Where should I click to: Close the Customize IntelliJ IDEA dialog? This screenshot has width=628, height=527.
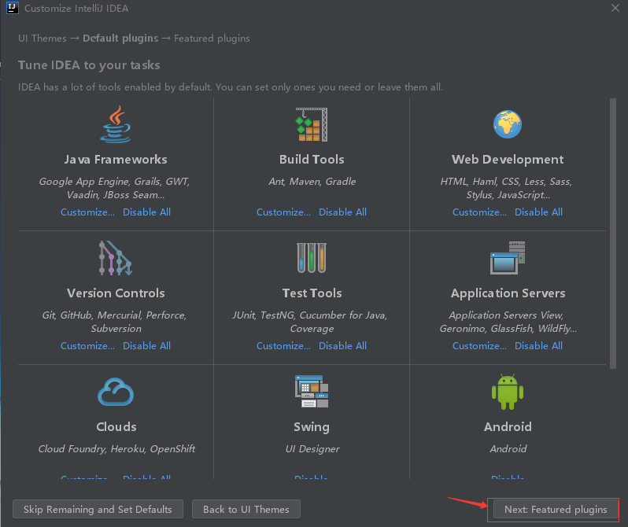tap(615, 8)
